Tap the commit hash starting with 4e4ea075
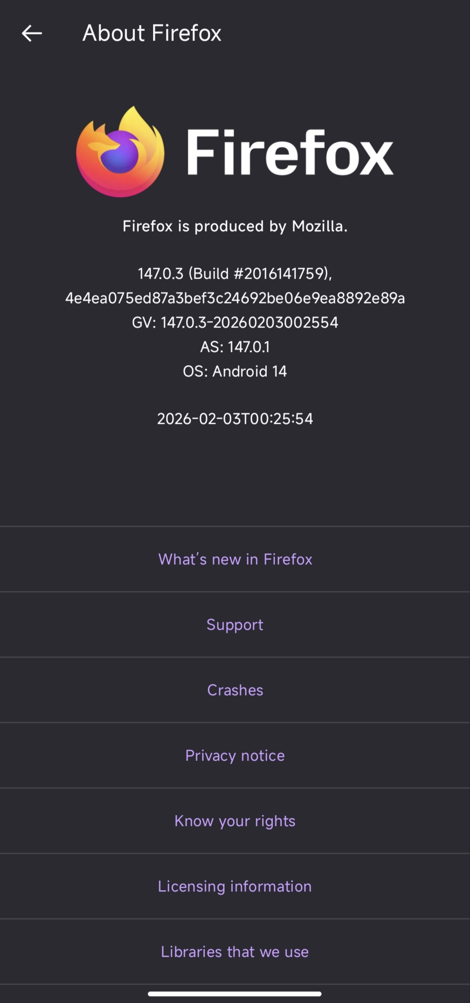 tap(235, 298)
